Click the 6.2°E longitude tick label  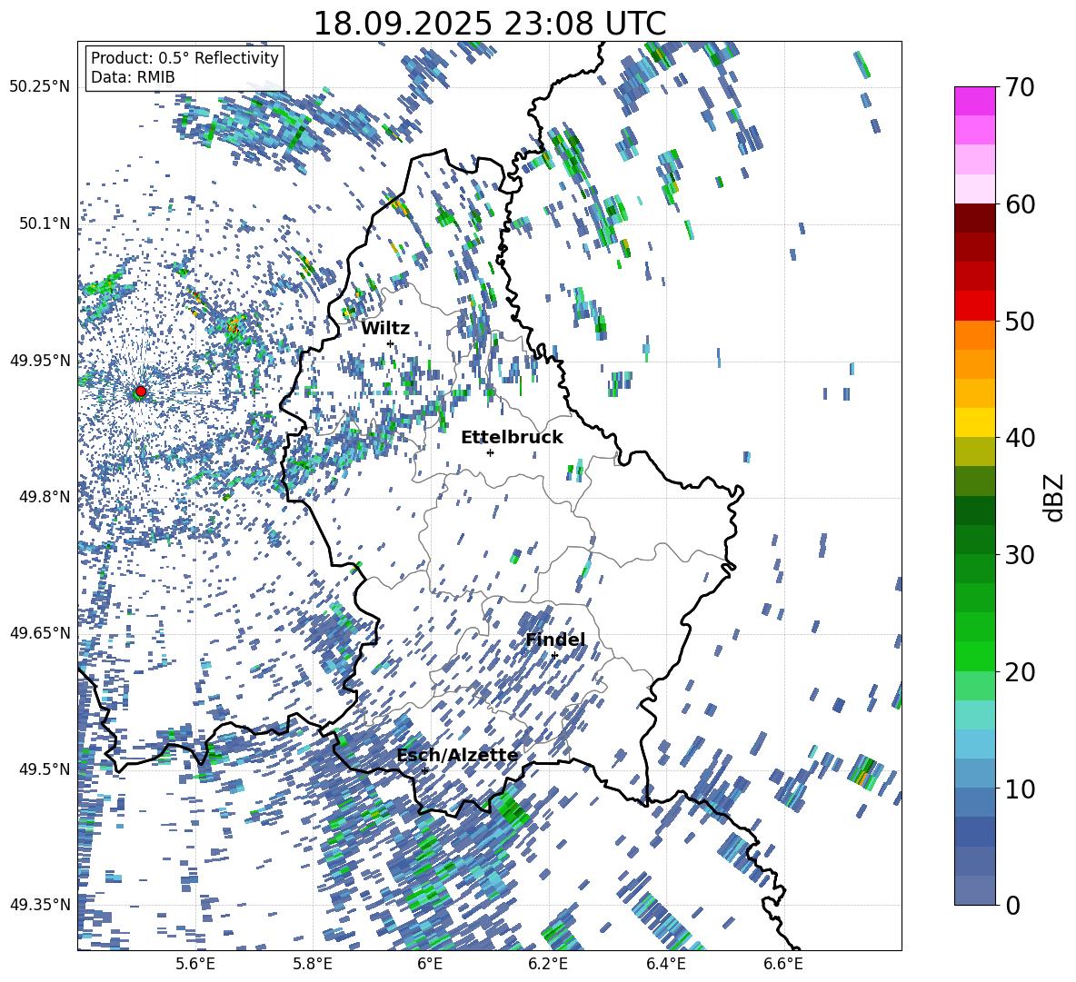coord(548,964)
